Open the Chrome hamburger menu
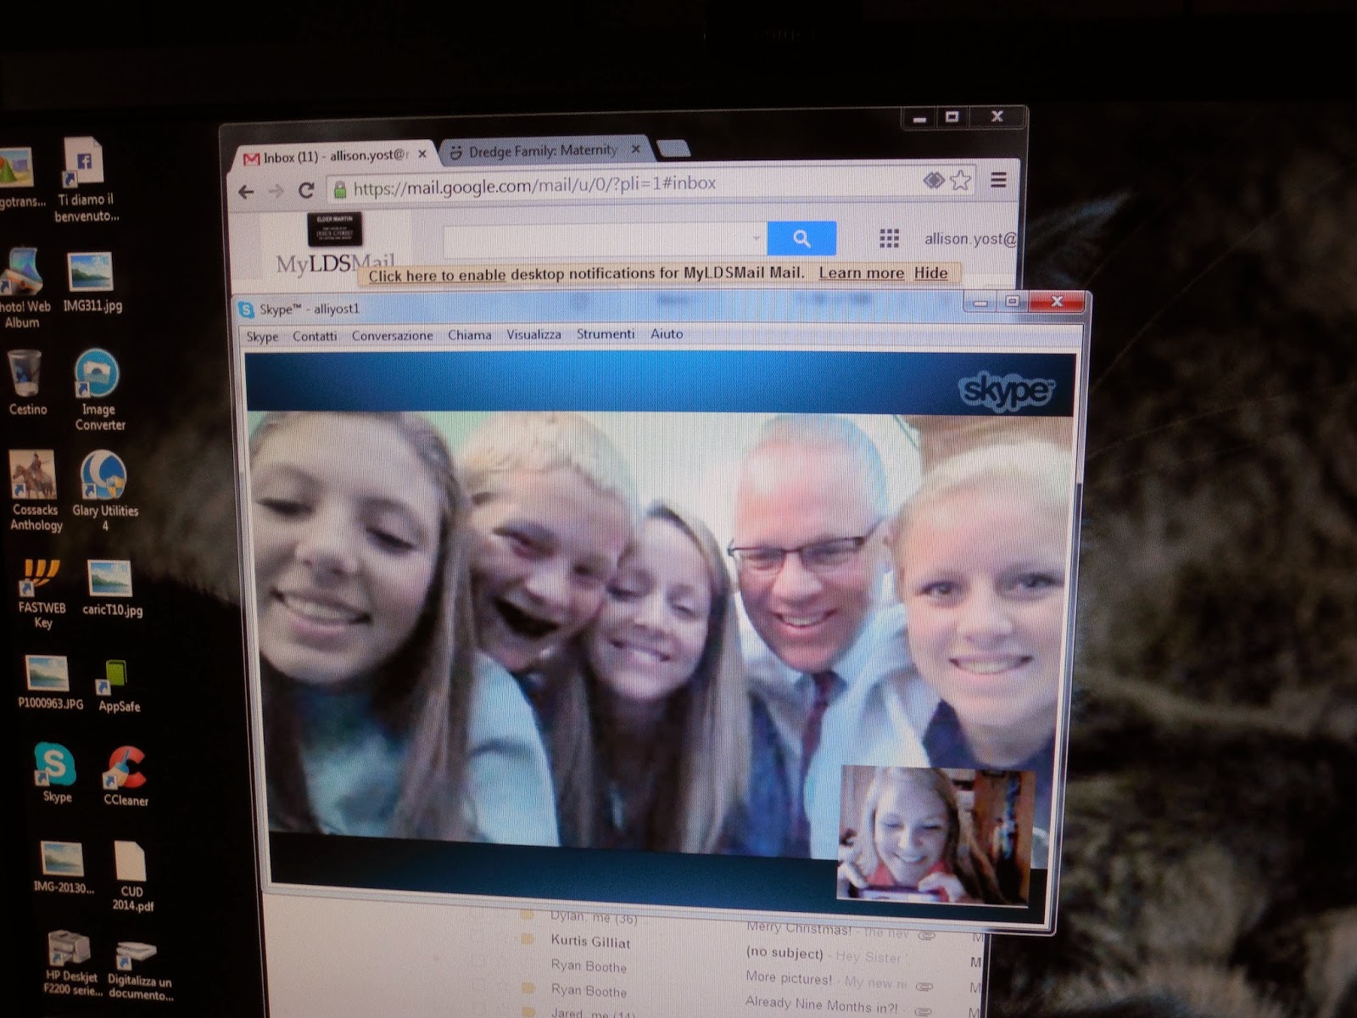Image resolution: width=1357 pixels, height=1018 pixels. coord(999,180)
